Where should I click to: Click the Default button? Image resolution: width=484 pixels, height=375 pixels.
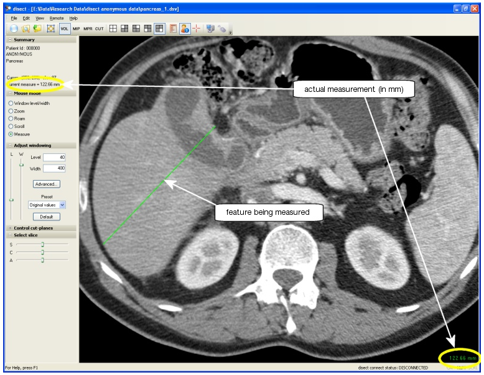point(47,217)
